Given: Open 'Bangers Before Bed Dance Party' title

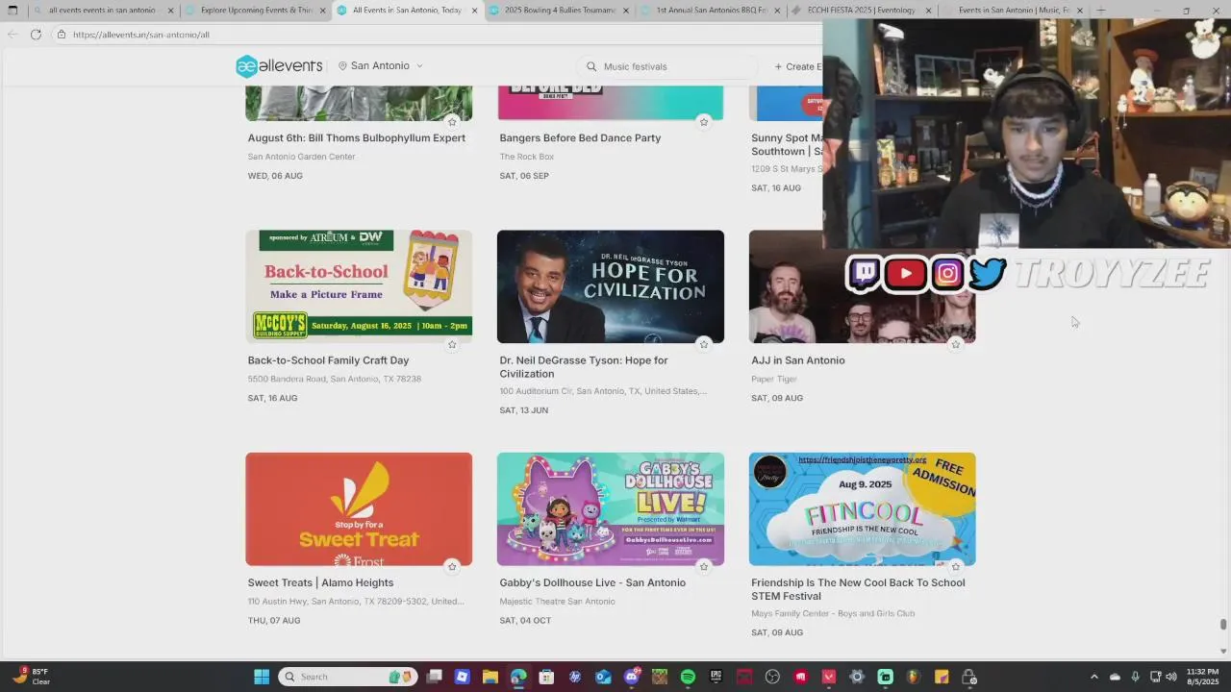Looking at the screenshot, I should 580,137.
